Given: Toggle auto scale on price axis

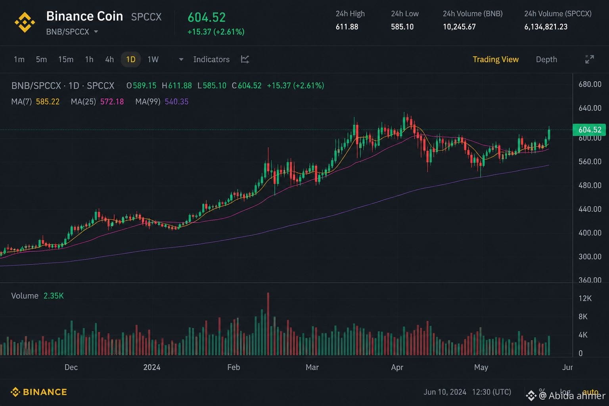Looking at the screenshot, I should point(590,392).
